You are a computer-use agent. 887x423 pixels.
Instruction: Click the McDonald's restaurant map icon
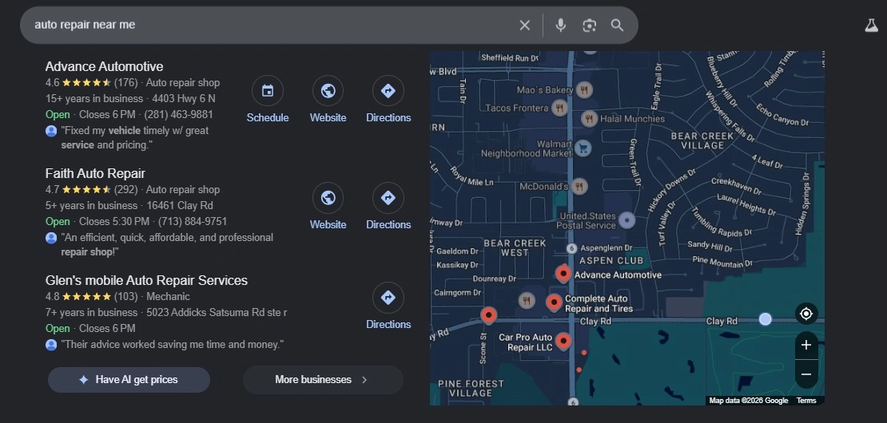[579, 186]
